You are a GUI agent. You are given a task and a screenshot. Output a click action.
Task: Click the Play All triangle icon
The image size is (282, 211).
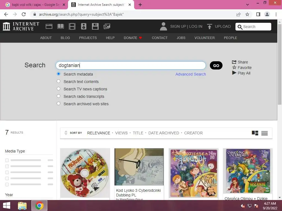234,73
